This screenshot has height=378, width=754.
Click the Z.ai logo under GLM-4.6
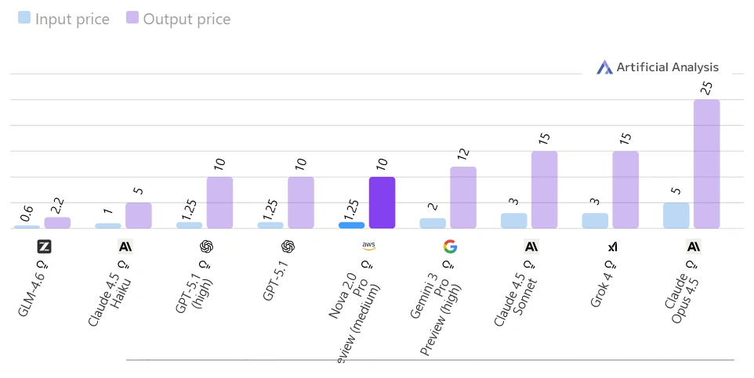click(x=44, y=247)
